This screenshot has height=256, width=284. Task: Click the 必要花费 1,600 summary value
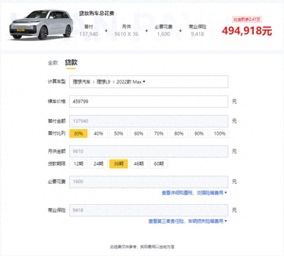[x=164, y=34]
